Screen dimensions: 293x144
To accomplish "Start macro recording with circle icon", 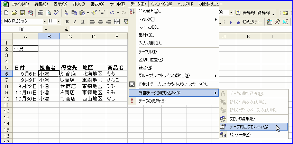I will (x=238, y=22).
